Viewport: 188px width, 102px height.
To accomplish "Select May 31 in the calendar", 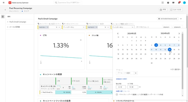I will 141,58.
